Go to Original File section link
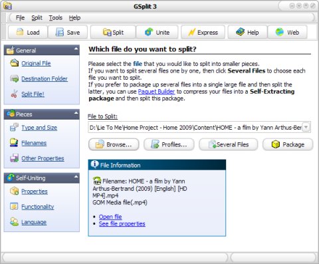 [36, 63]
